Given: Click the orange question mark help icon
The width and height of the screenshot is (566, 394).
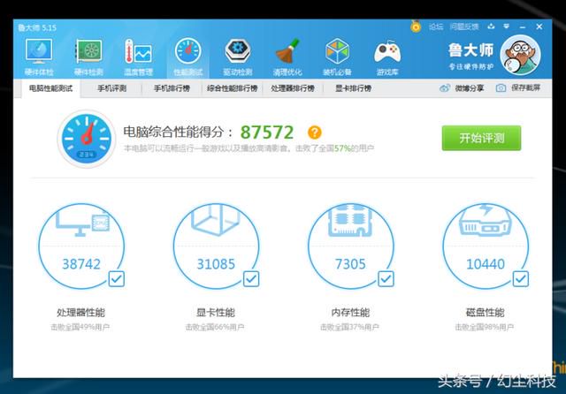Looking at the screenshot, I should tap(315, 133).
